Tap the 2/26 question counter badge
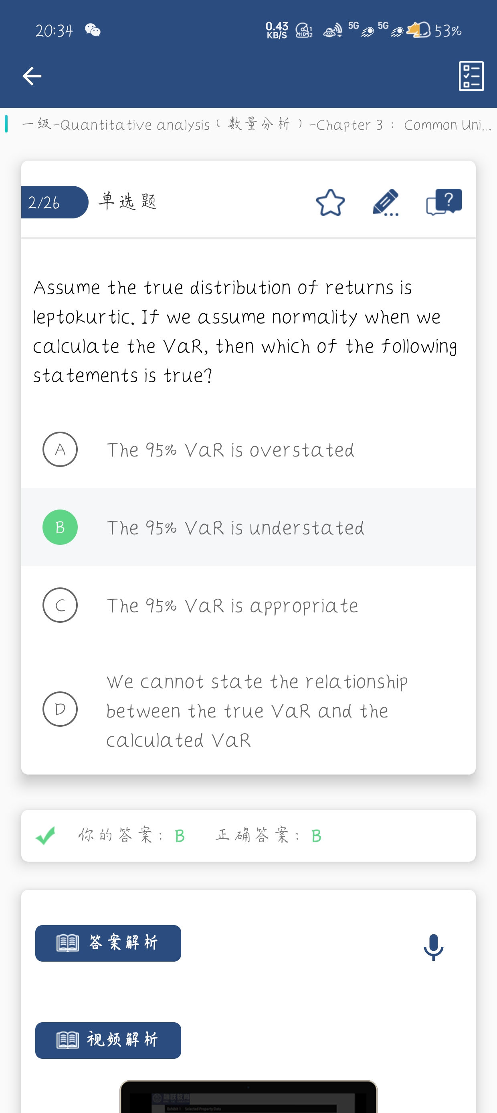Viewport: 497px width, 1113px height. (55, 202)
